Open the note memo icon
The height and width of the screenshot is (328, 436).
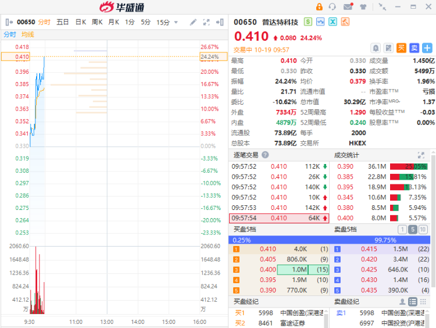[x=388, y=48]
